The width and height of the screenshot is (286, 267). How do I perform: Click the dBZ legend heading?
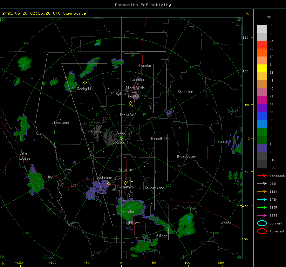[x=269, y=17]
